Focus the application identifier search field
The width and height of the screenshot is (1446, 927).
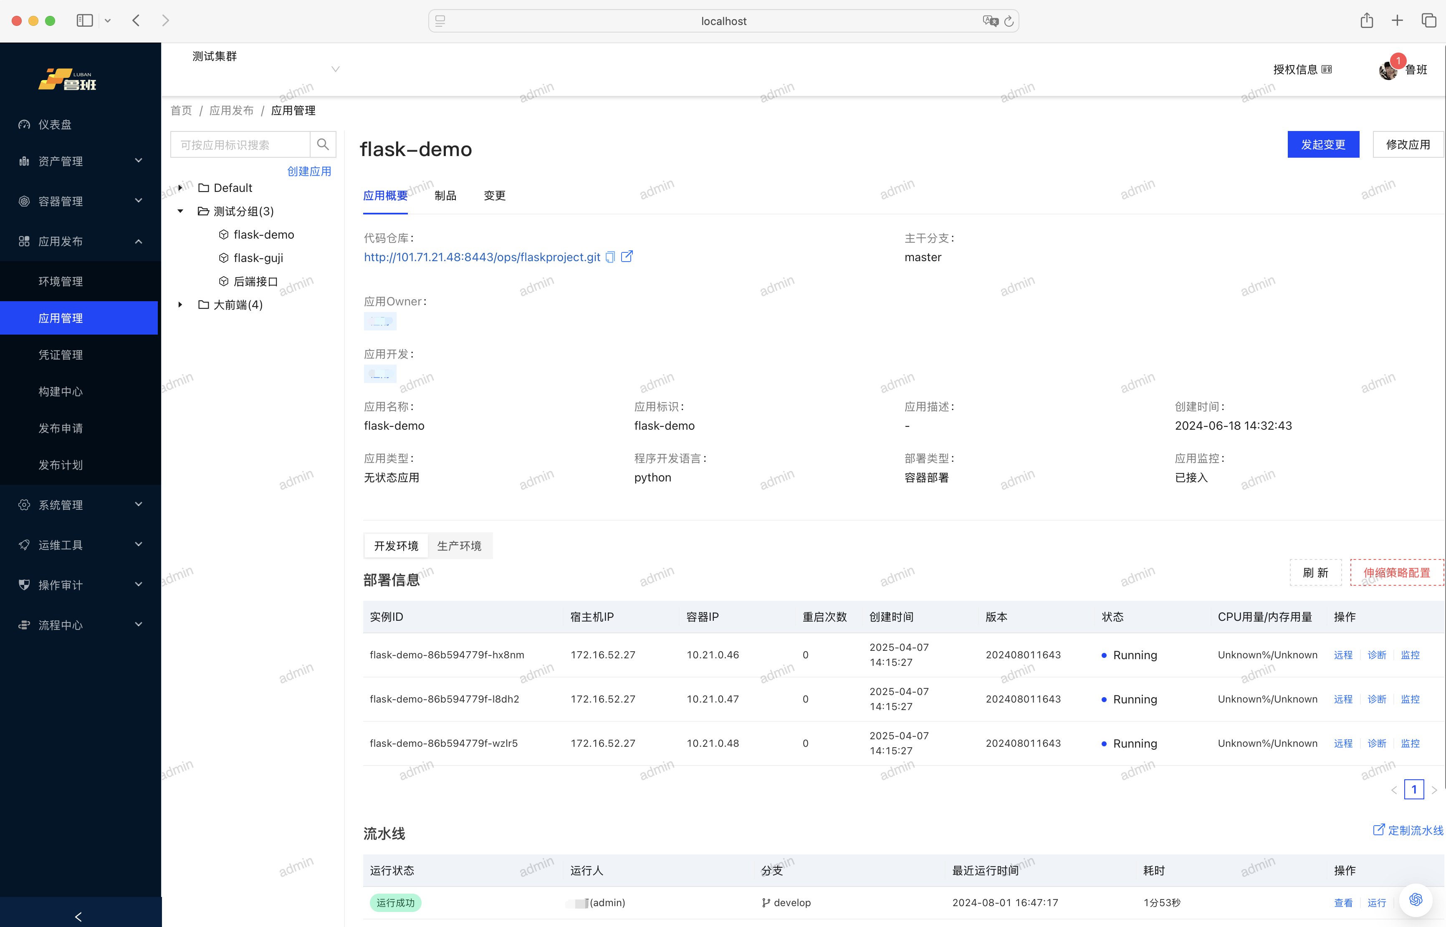[240, 144]
